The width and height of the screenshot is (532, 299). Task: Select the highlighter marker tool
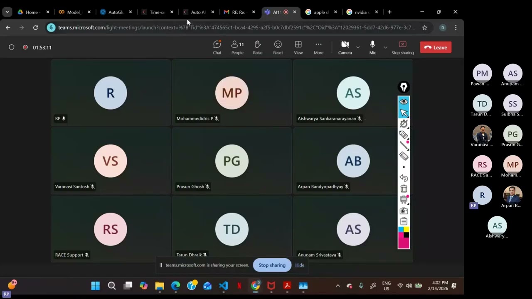[x=404, y=135]
